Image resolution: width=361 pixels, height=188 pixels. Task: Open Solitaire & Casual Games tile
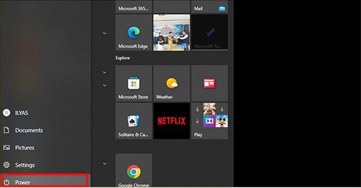pyautogui.click(x=134, y=121)
